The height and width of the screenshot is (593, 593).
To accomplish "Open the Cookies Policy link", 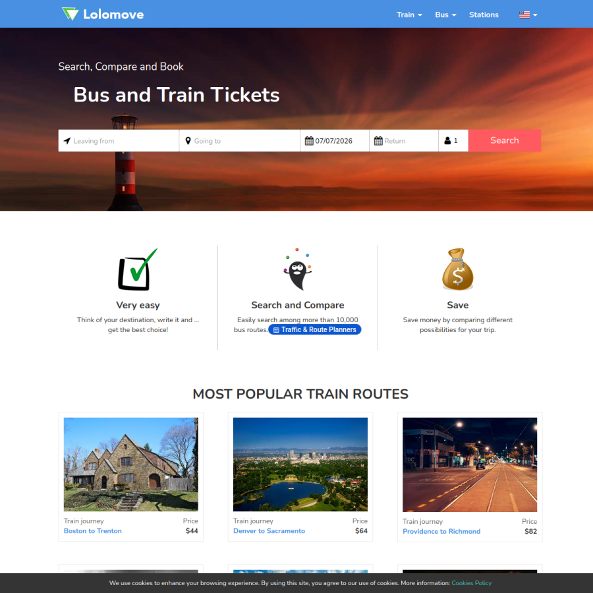I will point(471,583).
